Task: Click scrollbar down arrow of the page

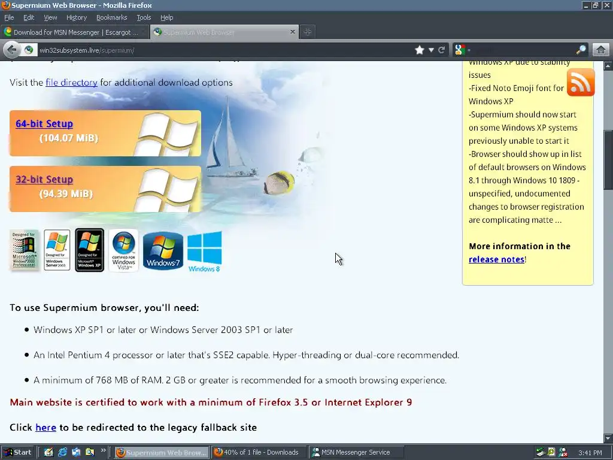Action: pyautogui.click(x=608, y=438)
